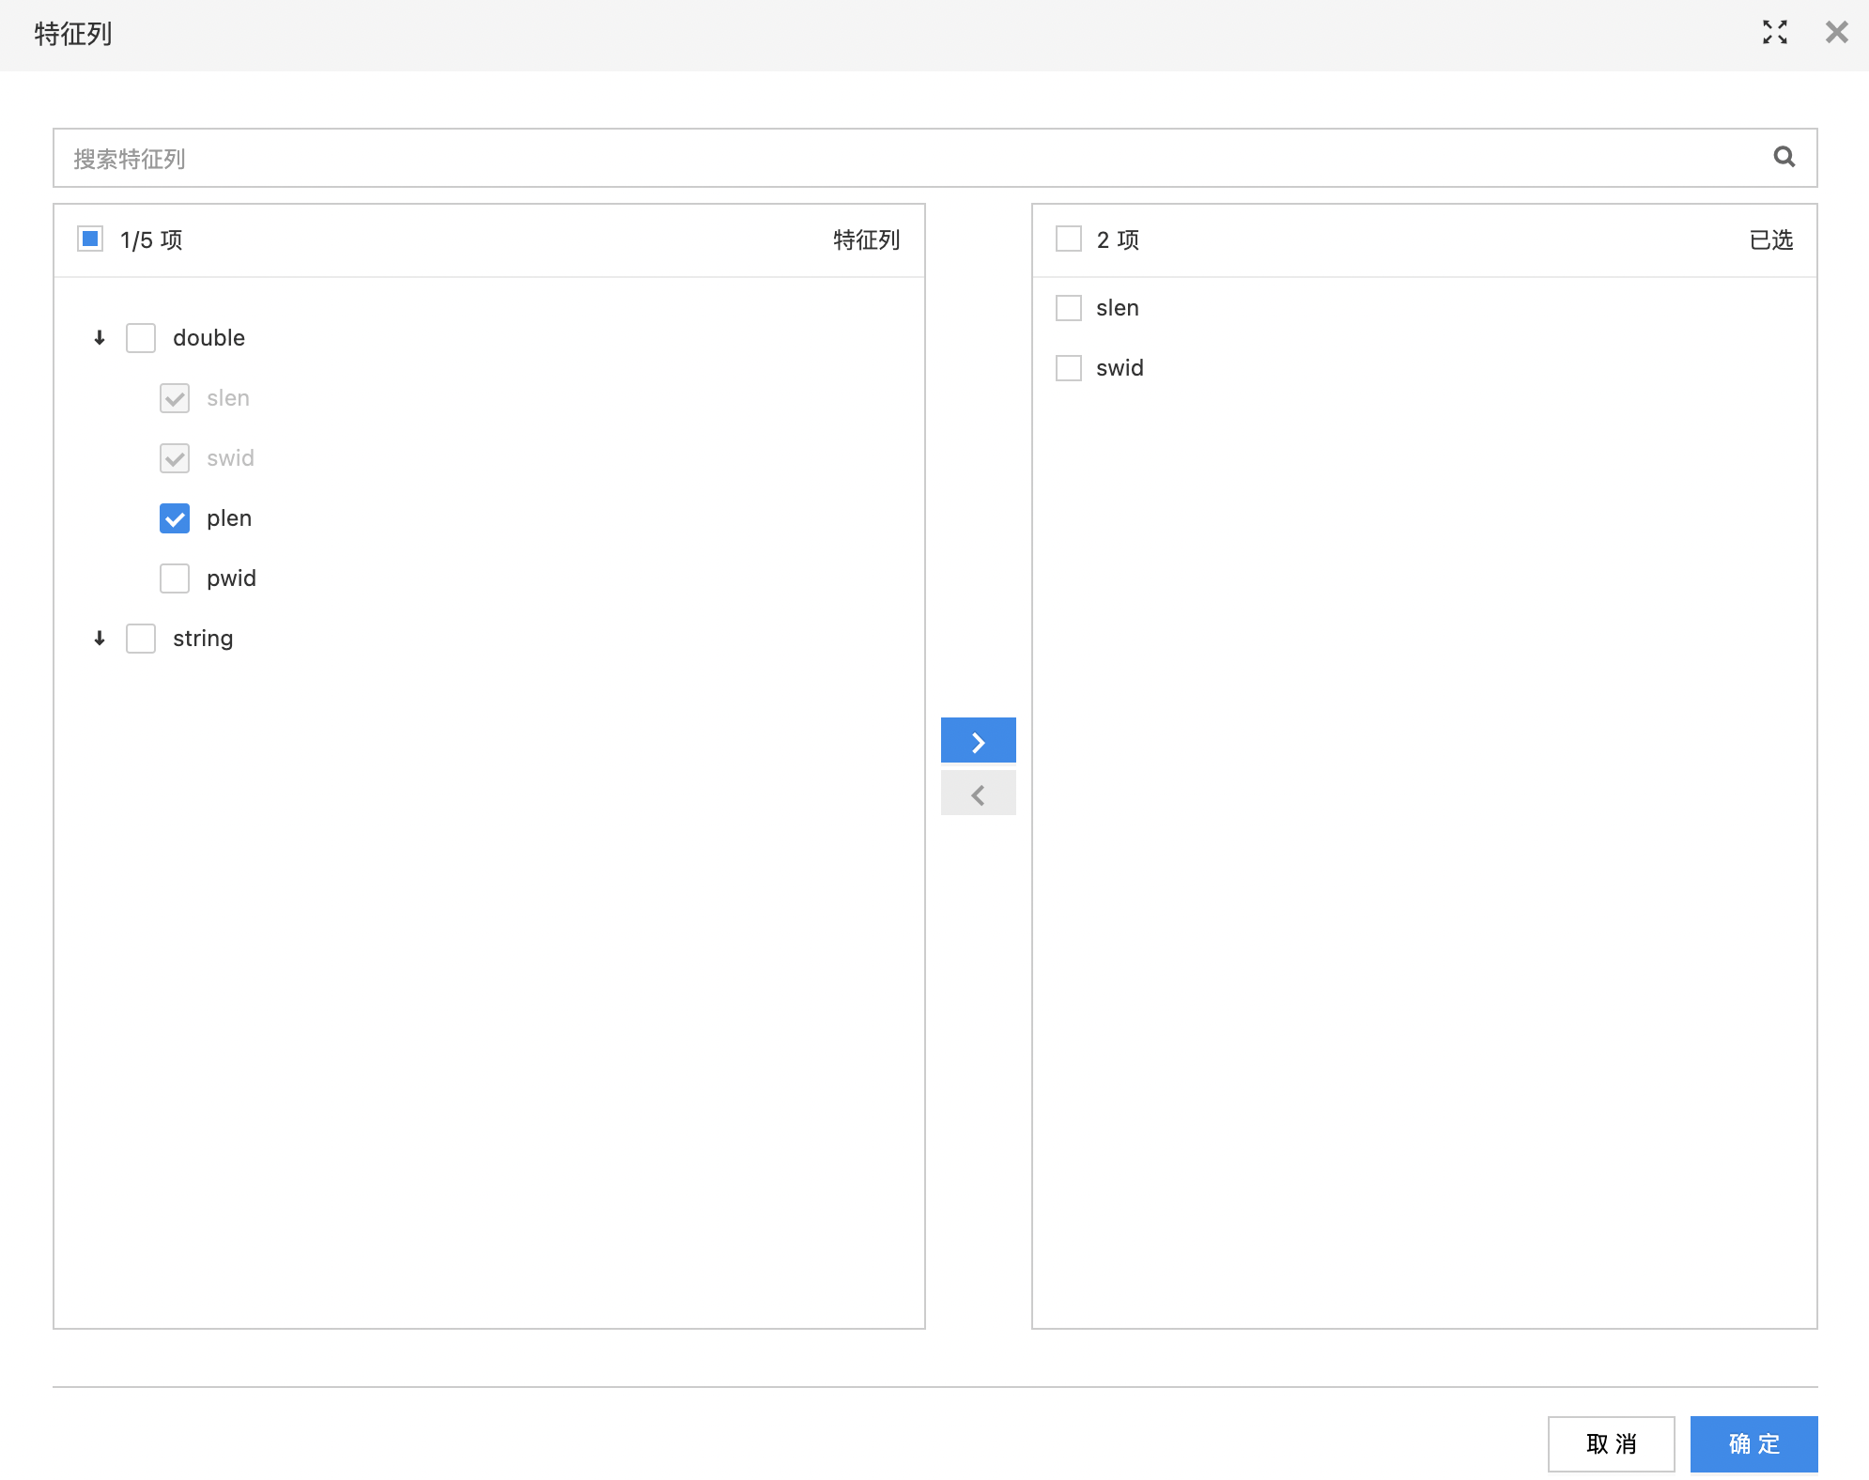
Task: Click the swid label in 已选 list
Action: 1120,368
